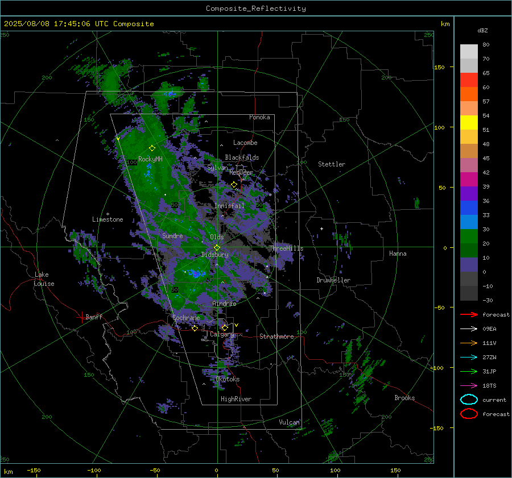Click the Sundre city label
Screen dimensions: 512x478
172,235
